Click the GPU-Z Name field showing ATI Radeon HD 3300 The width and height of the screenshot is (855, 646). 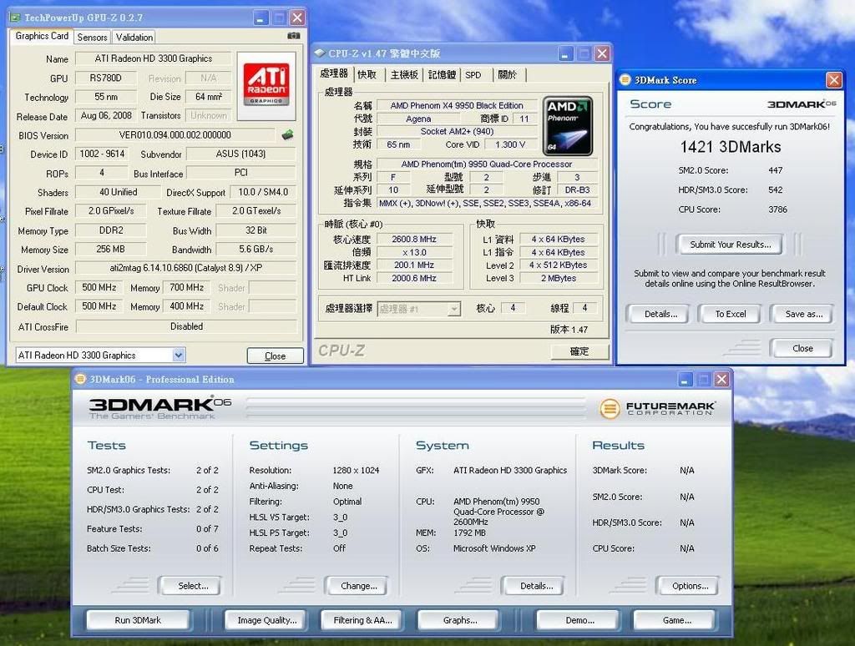[154, 58]
